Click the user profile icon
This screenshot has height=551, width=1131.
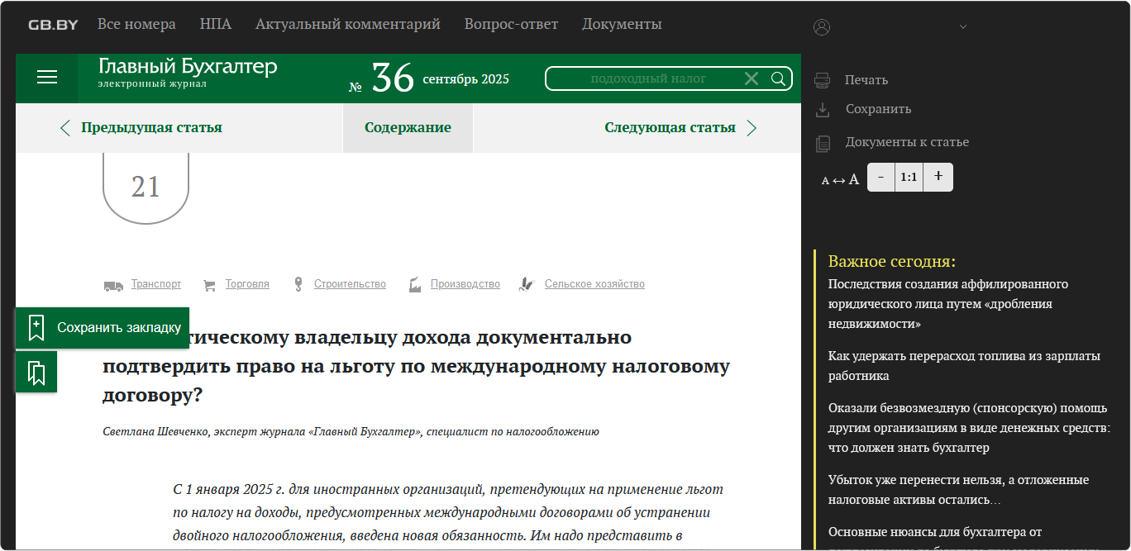(821, 27)
